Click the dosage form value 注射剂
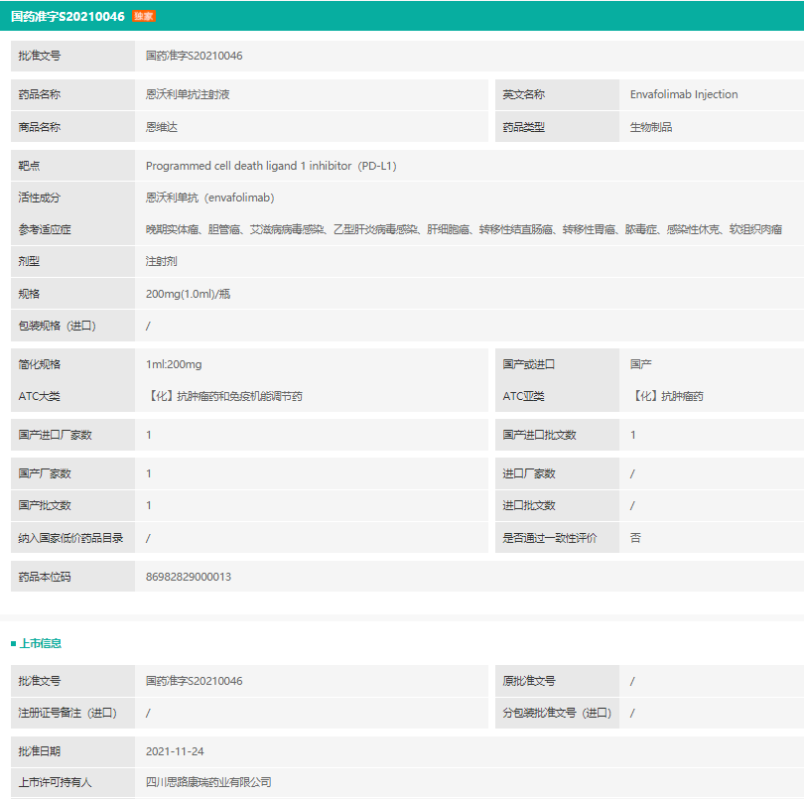804x799 pixels. (x=162, y=261)
